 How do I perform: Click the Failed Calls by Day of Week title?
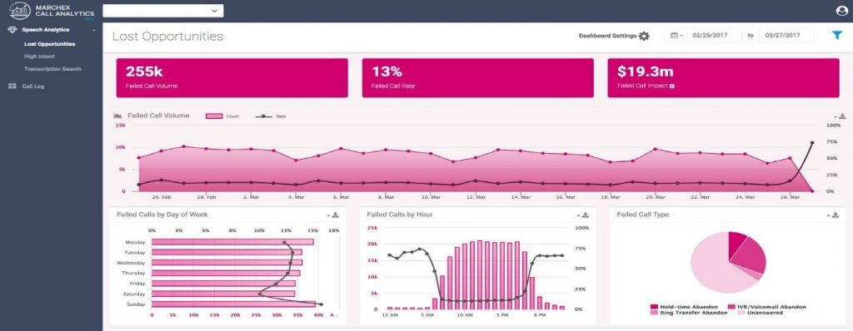coord(162,215)
